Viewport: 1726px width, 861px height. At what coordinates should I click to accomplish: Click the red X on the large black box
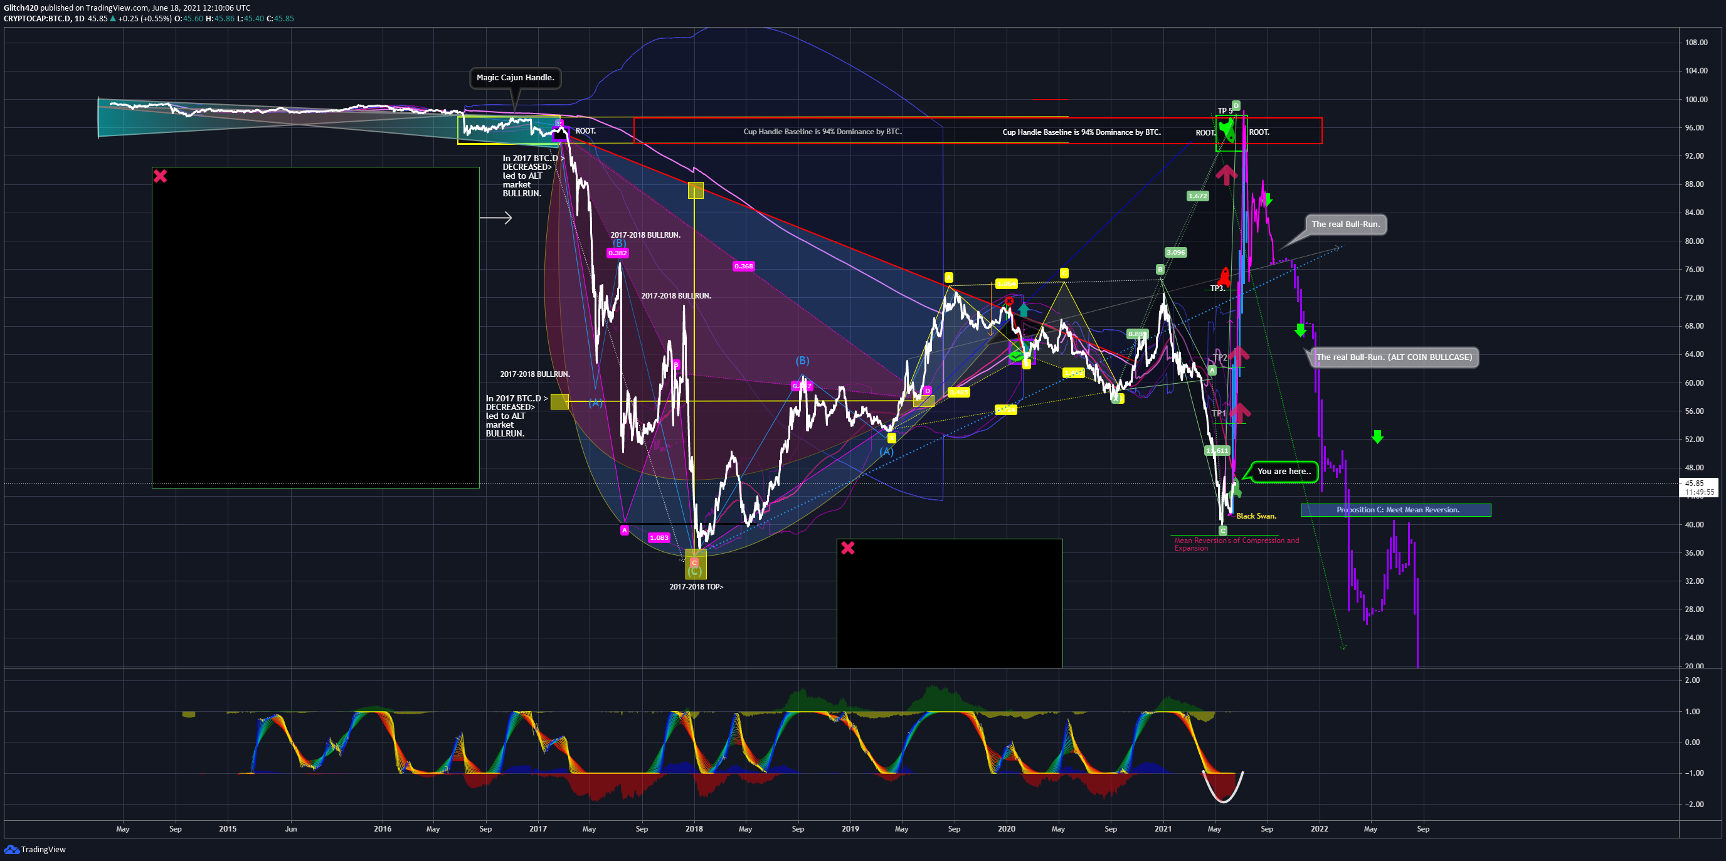coord(160,176)
